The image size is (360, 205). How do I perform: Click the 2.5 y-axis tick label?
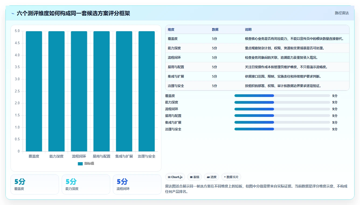point(17,91)
